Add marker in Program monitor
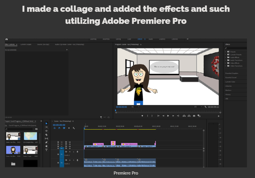Image resolution: width=255 pixels, height=178 pixels. (142, 116)
